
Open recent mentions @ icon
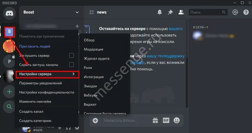235,12
